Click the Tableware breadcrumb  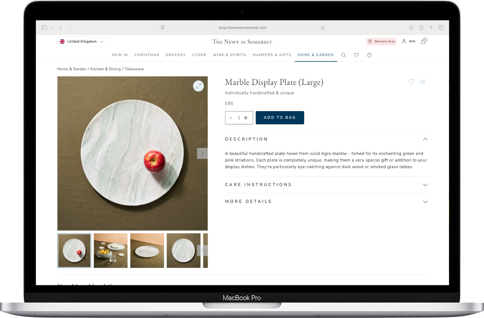(134, 69)
